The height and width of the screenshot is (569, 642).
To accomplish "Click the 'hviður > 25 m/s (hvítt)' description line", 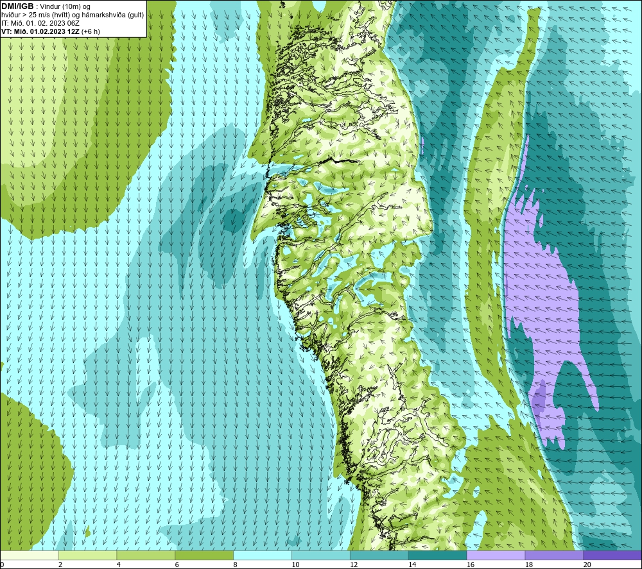I will pyautogui.click(x=73, y=15).
